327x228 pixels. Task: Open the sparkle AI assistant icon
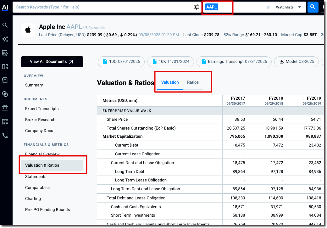tap(5, 39)
